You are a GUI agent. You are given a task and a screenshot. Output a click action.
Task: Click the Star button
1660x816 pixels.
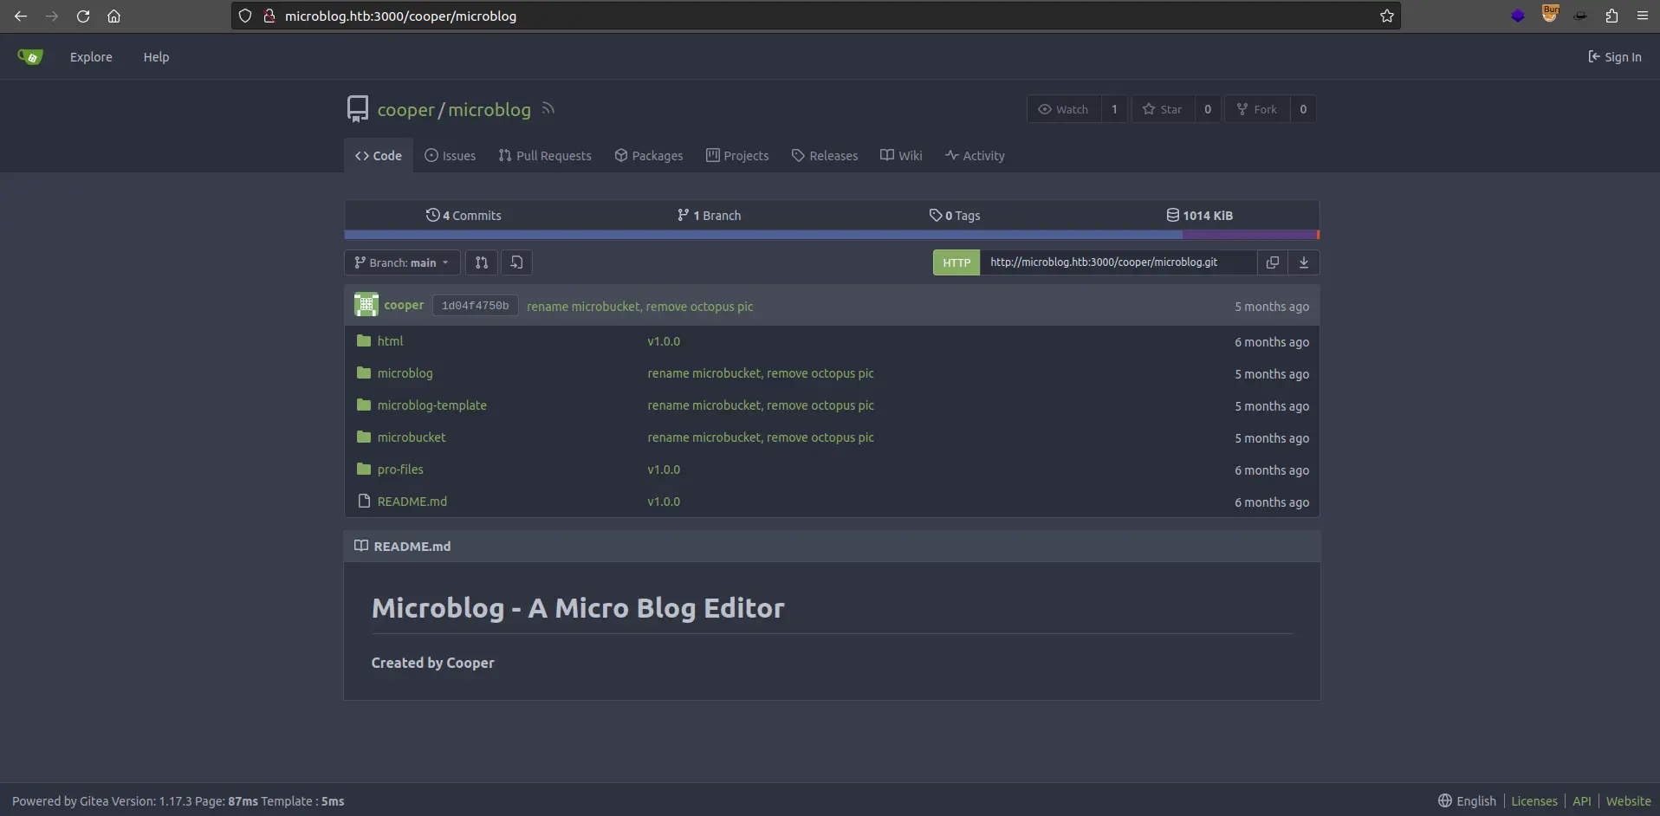pyautogui.click(x=1163, y=109)
